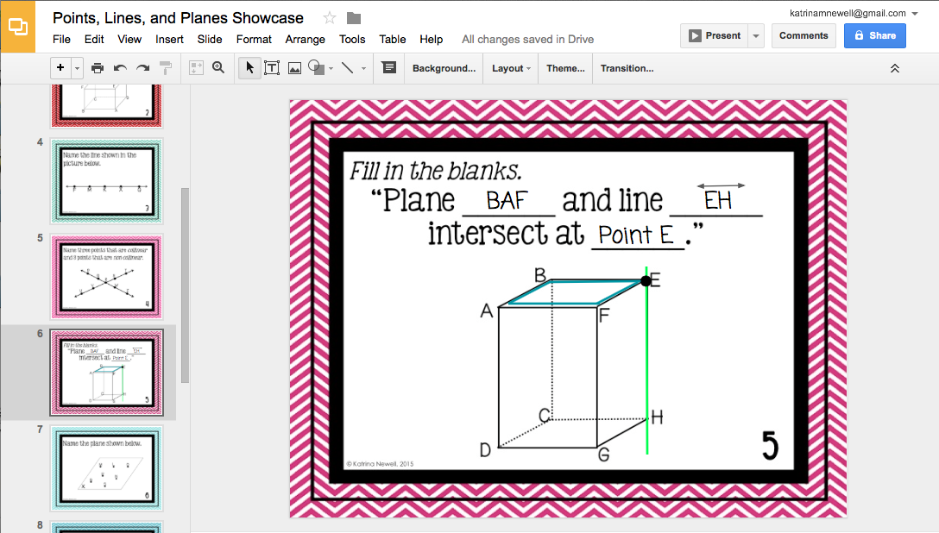Image resolution: width=939 pixels, height=533 pixels.
Task: Click the redo arrow icon
Action: (142, 68)
